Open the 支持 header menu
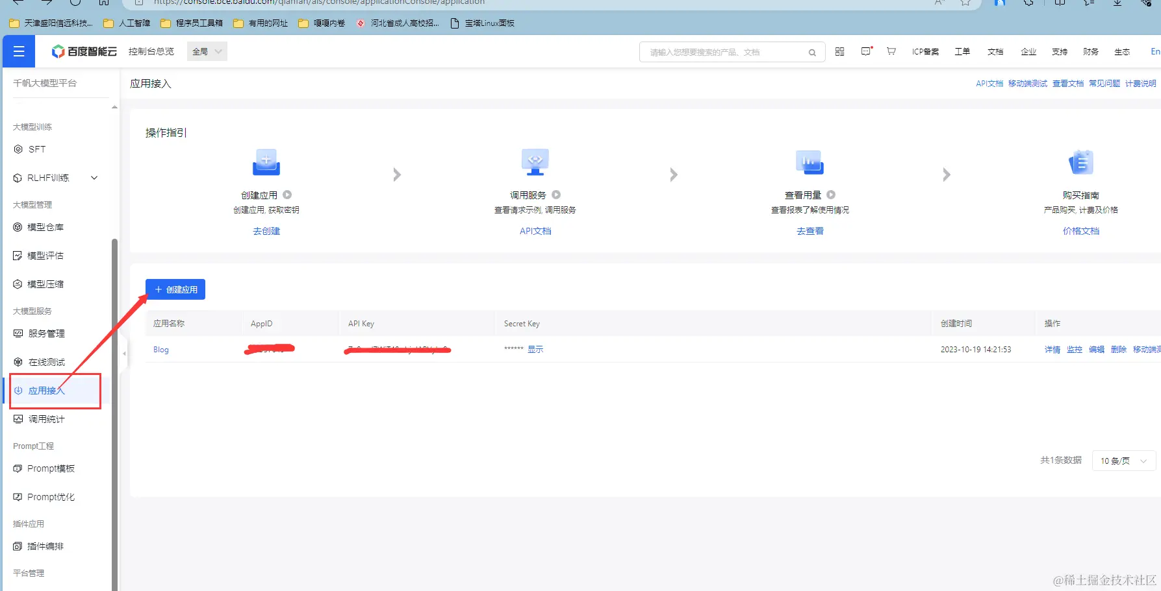The image size is (1161, 591). point(1060,52)
